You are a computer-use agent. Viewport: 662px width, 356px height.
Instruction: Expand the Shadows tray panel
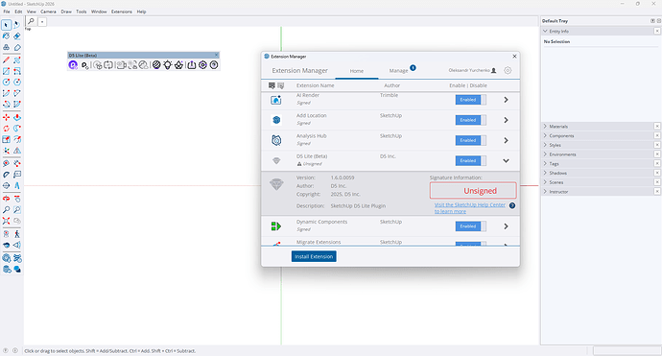point(545,173)
